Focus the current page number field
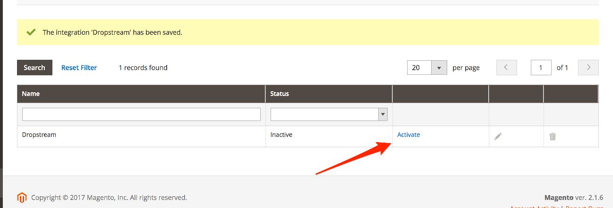This screenshot has height=208, width=613. [541, 68]
